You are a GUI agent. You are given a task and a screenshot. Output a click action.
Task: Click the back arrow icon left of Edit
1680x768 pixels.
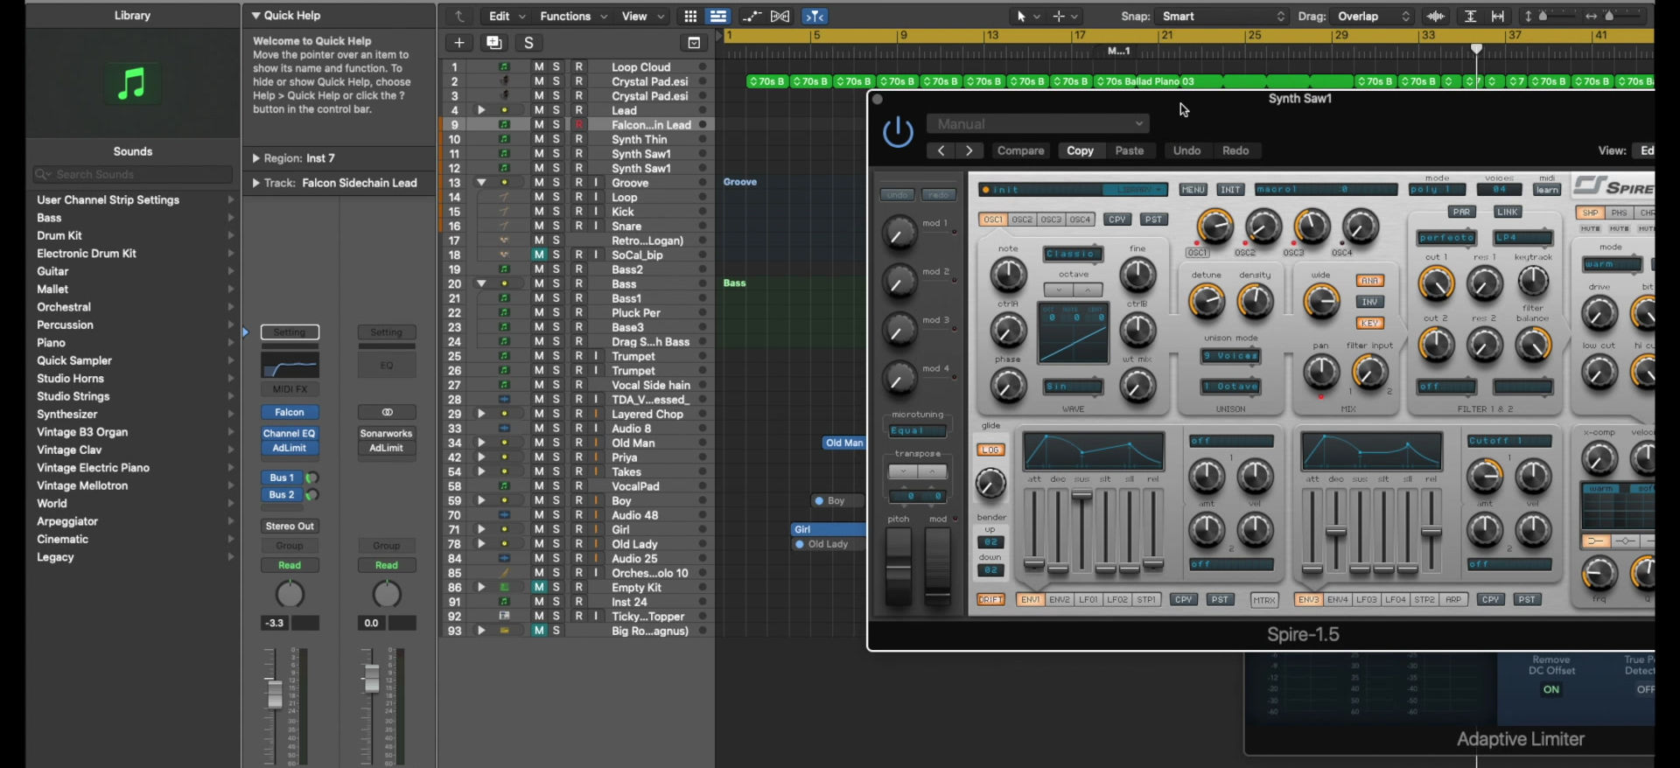[459, 16]
